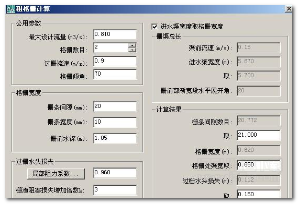Select the 格栅处渠宽取 field 0.650

[259, 165]
